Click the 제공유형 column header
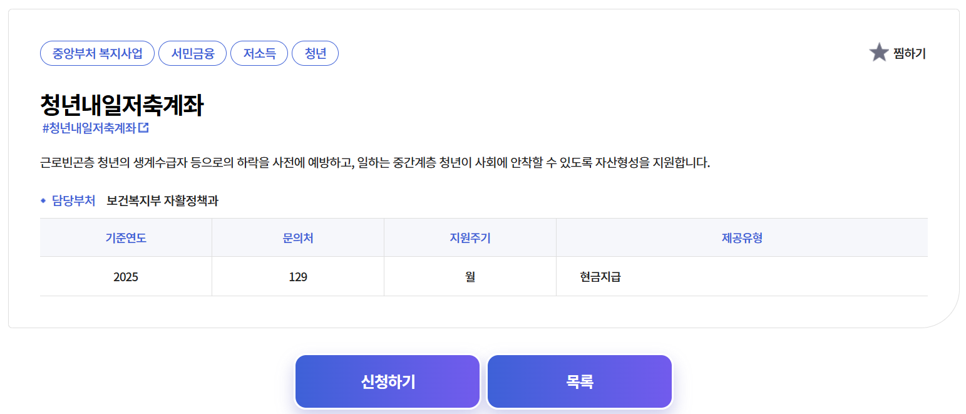Screen dimensions: 966x414 pos(741,237)
